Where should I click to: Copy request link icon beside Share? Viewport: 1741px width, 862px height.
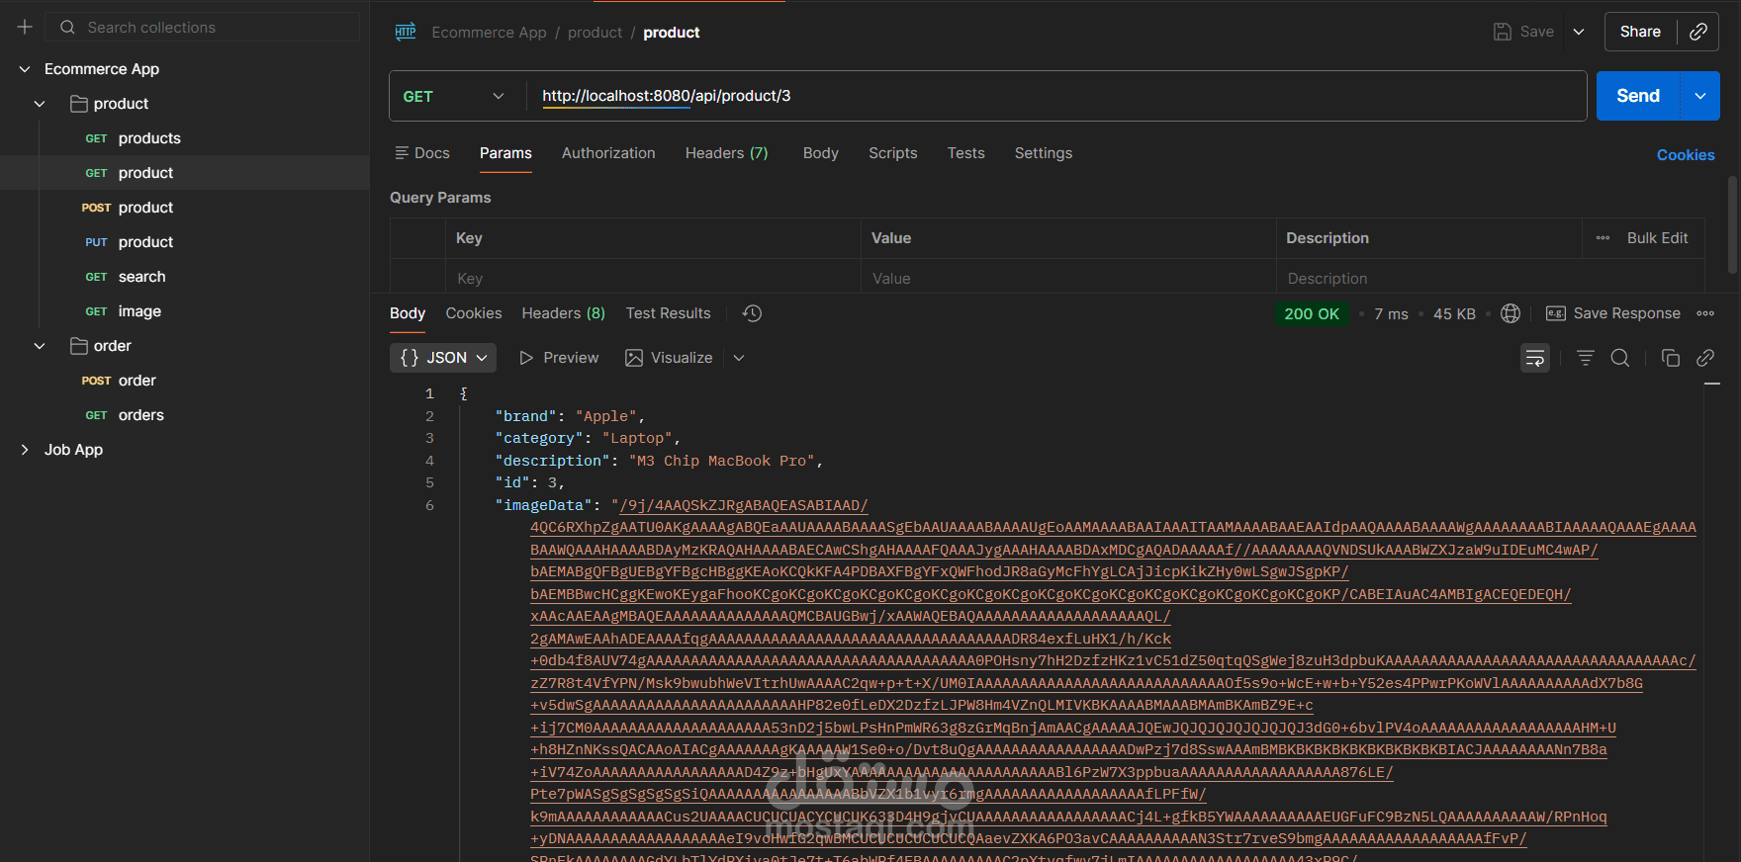click(1698, 32)
